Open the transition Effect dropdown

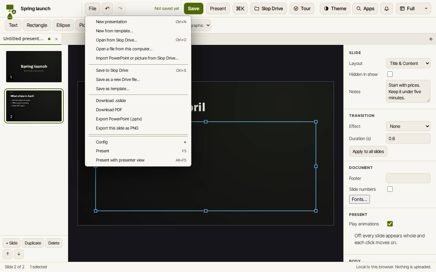408,126
